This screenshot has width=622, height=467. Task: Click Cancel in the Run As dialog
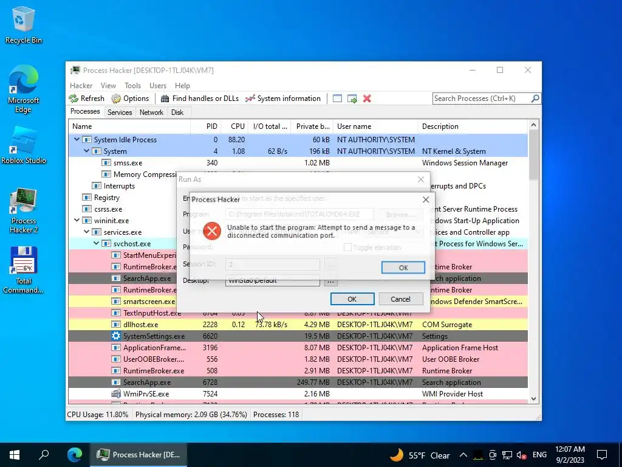[401, 299]
